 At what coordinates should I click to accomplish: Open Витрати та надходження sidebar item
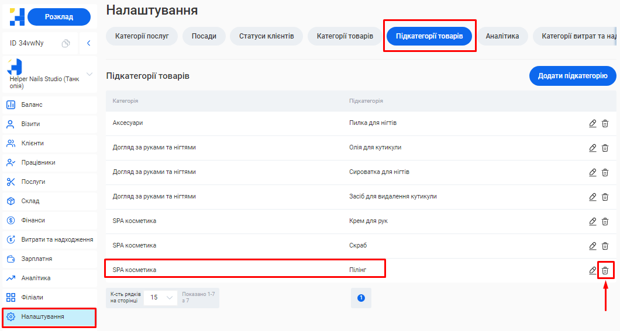point(57,239)
